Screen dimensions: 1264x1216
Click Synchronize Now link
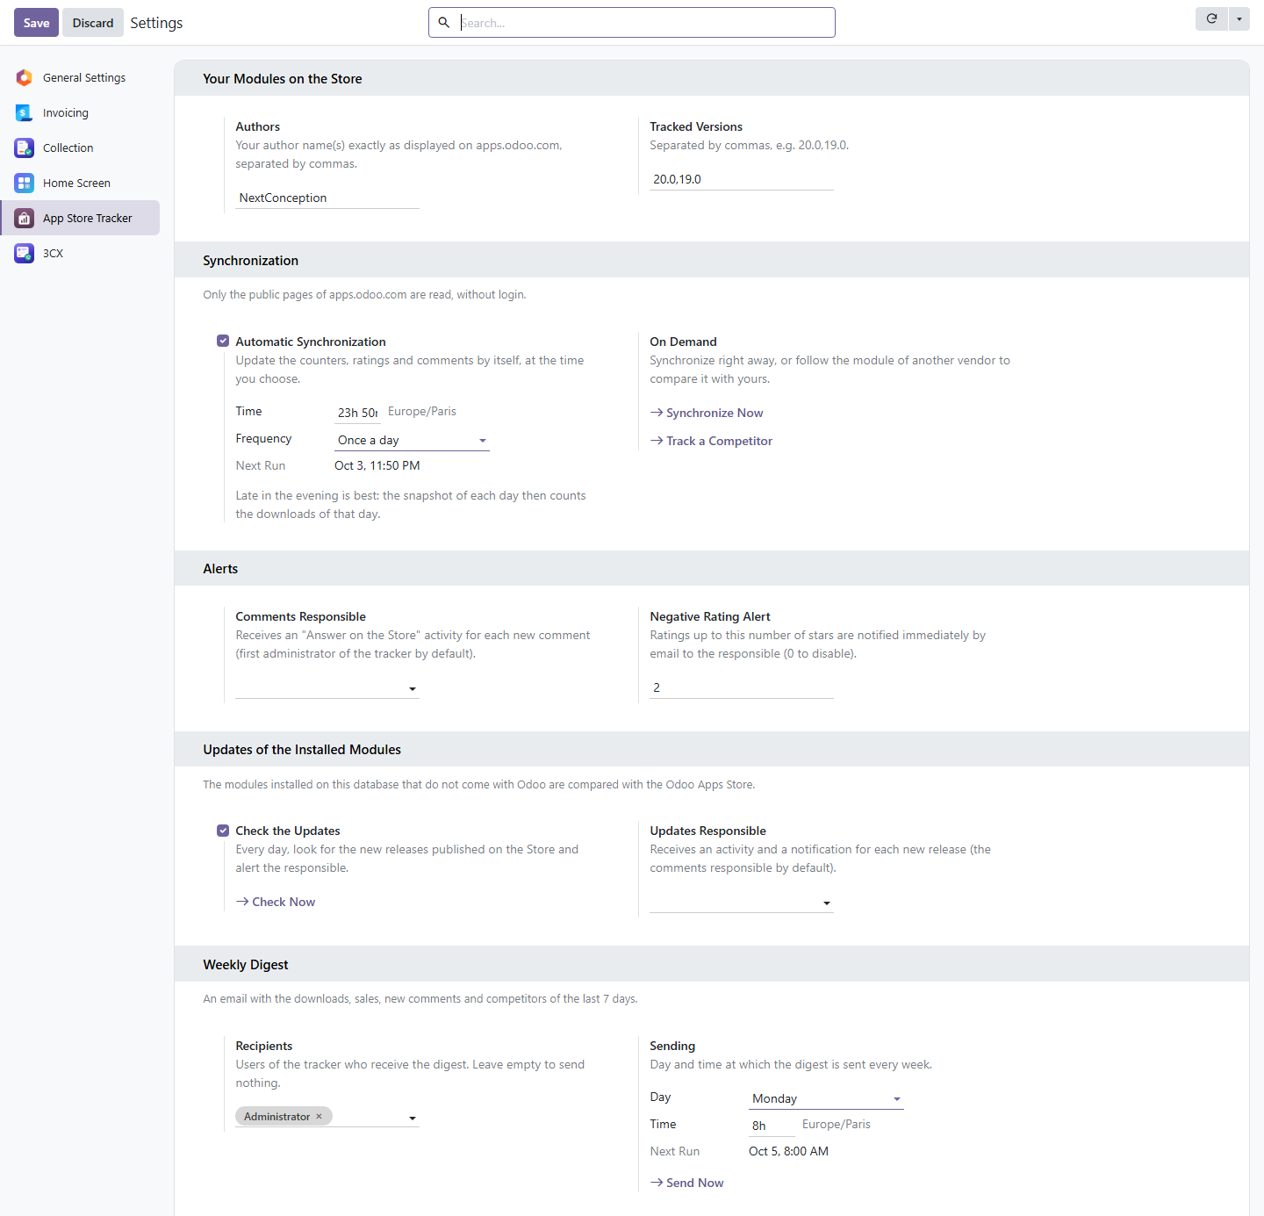(707, 413)
